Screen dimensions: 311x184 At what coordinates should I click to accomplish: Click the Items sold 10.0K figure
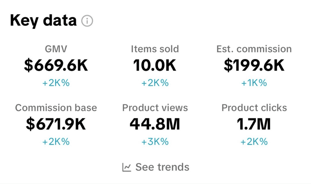155,65
